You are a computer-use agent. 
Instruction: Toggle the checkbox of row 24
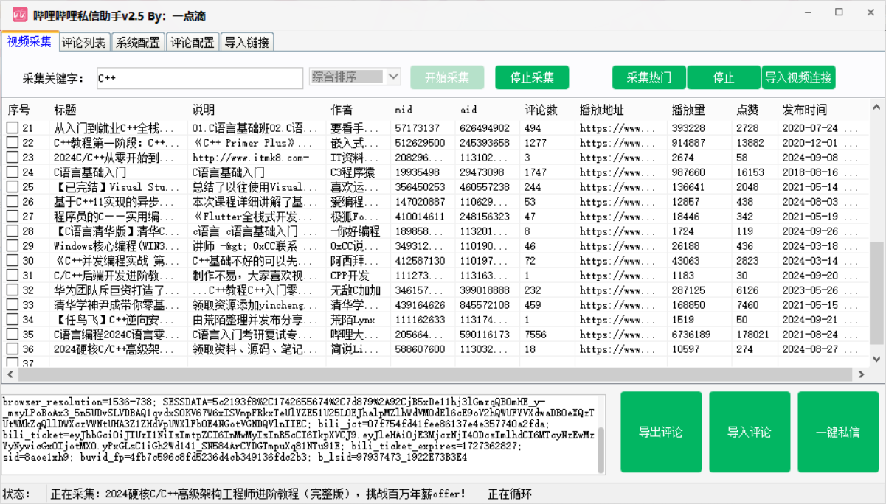click(x=13, y=172)
